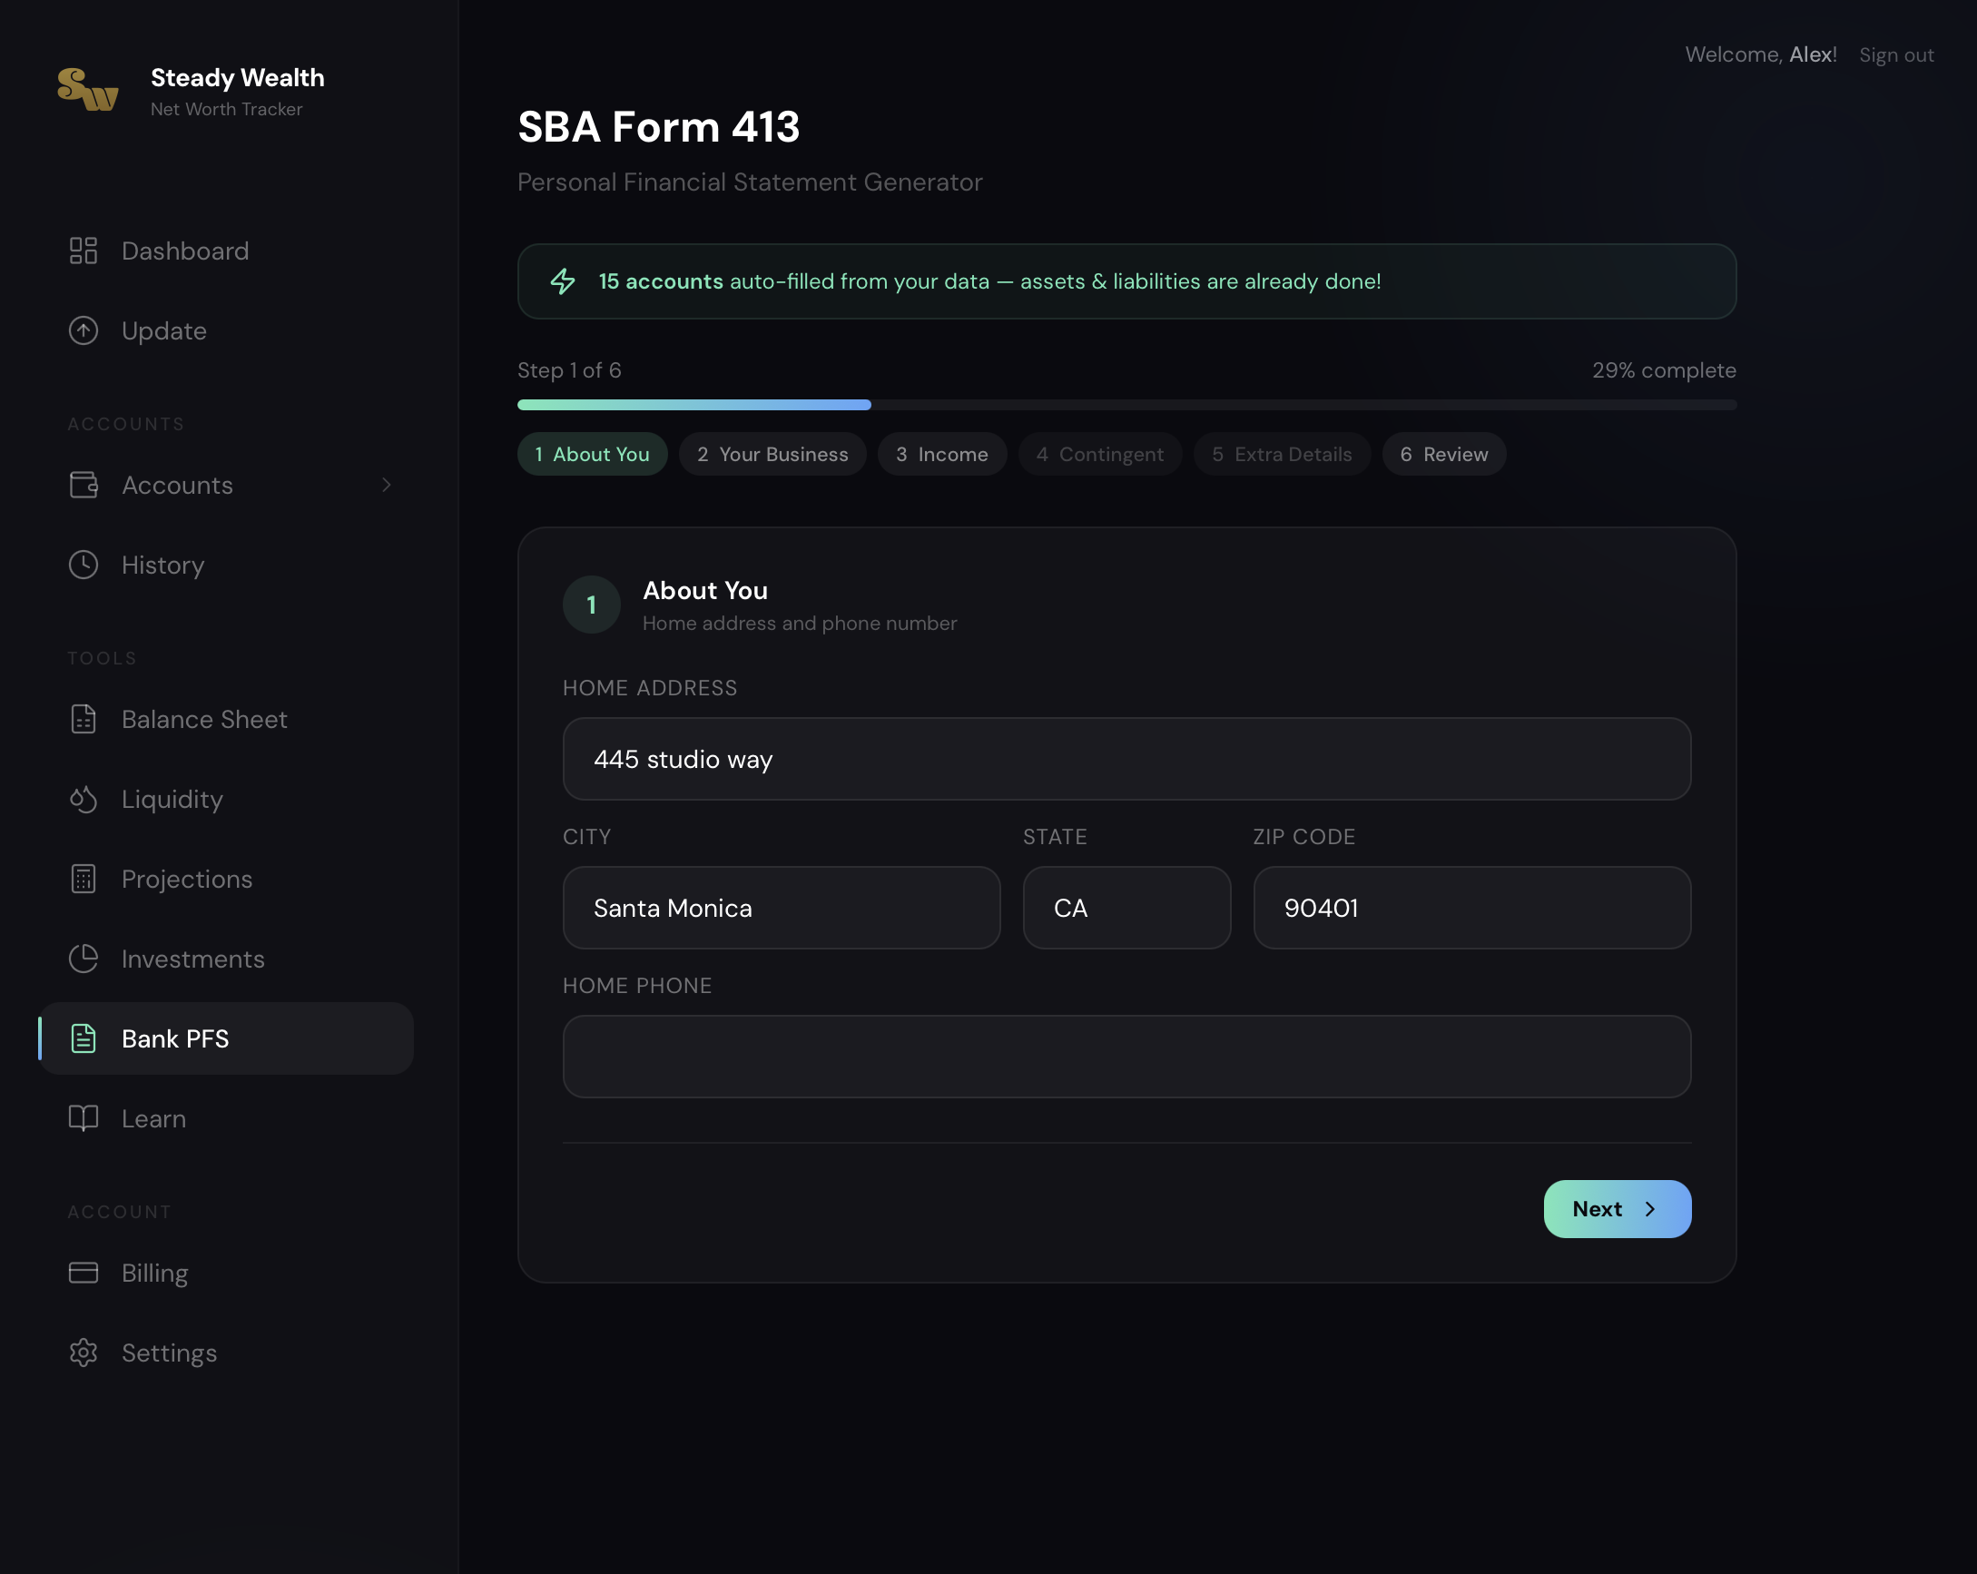Focus the Home Phone input field
This screenshot has width=1977, height=1574.
(x=1126, y=1056)
